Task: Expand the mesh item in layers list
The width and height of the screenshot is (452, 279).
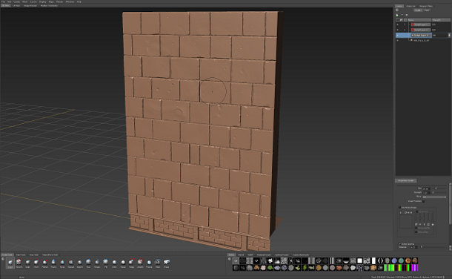Action: (397, 40)
